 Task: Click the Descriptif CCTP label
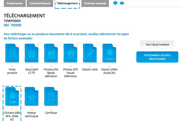tap(32, 71)
